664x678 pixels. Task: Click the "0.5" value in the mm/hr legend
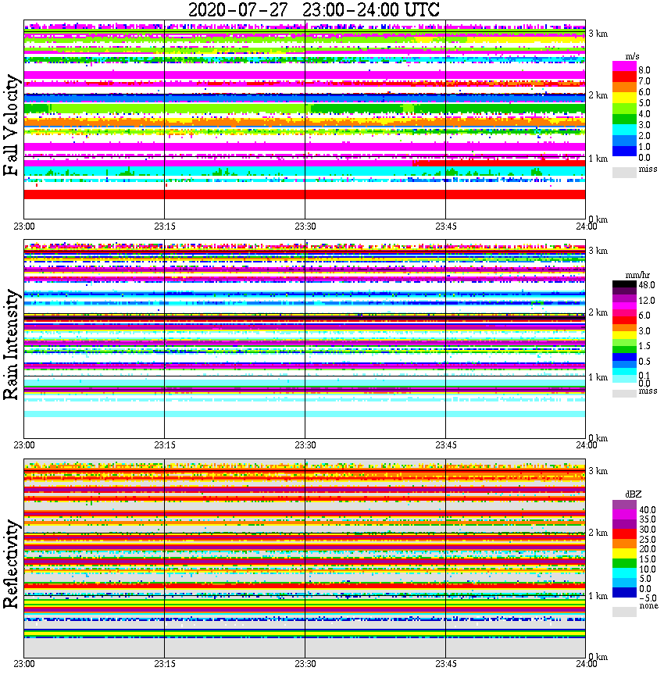click(x=644, y=362)
